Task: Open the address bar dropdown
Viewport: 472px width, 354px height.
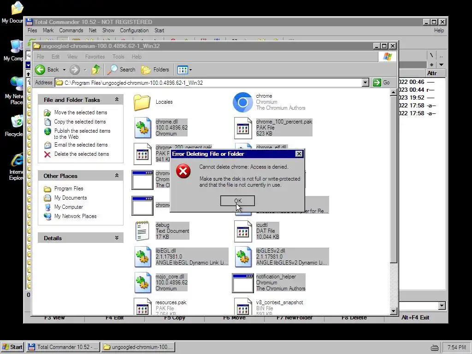Action: 365,83
